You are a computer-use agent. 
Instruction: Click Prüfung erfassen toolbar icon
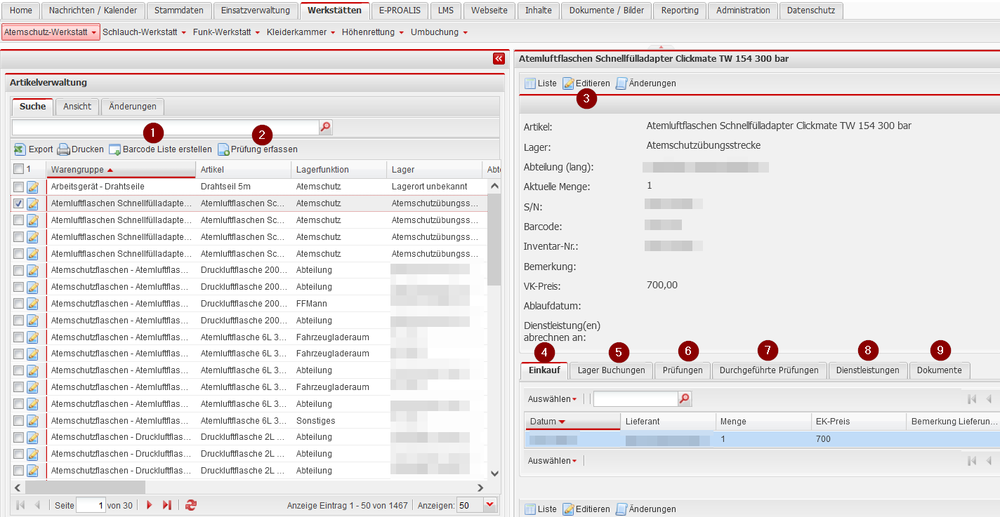223,149
